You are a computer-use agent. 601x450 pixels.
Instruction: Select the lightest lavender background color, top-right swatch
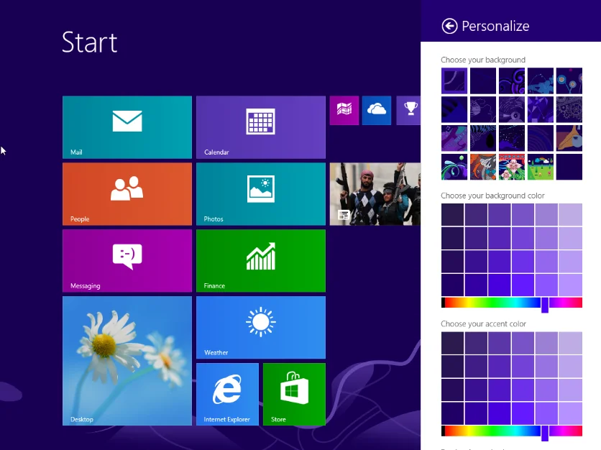(x=570, y=215)
